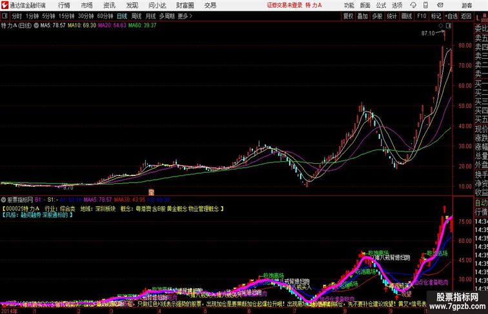Switch to the 1分钟 period tab
The width and height of the screenshot is (488, 314).
coord(32,16)
